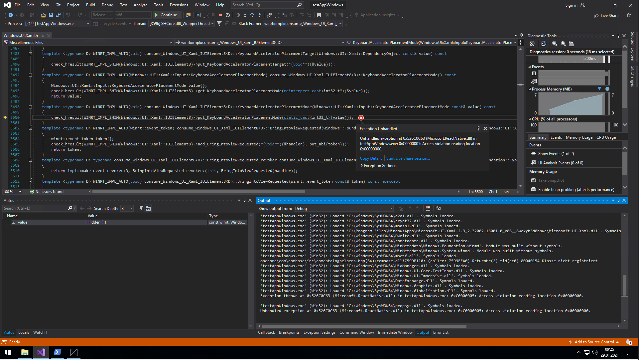Clear the Output window contents

click(428, 208)
